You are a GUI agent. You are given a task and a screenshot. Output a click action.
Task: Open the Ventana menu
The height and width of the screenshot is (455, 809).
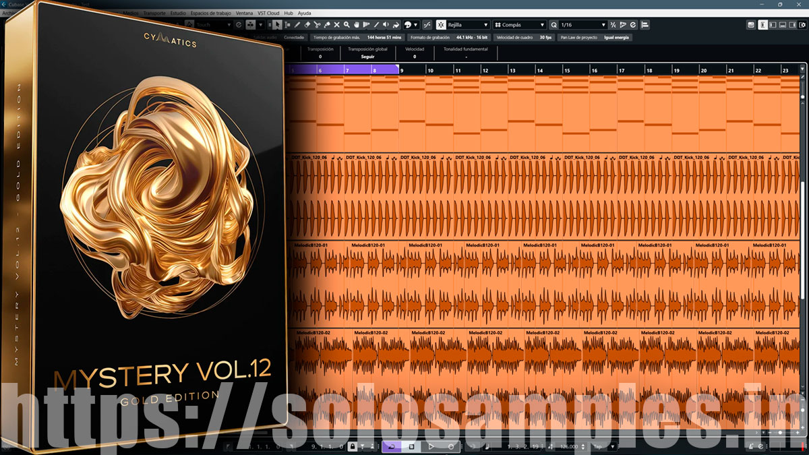click(x=244, y=13)
